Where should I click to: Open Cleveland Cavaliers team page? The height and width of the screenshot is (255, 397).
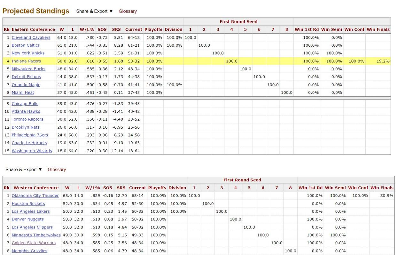coord(31,37)
